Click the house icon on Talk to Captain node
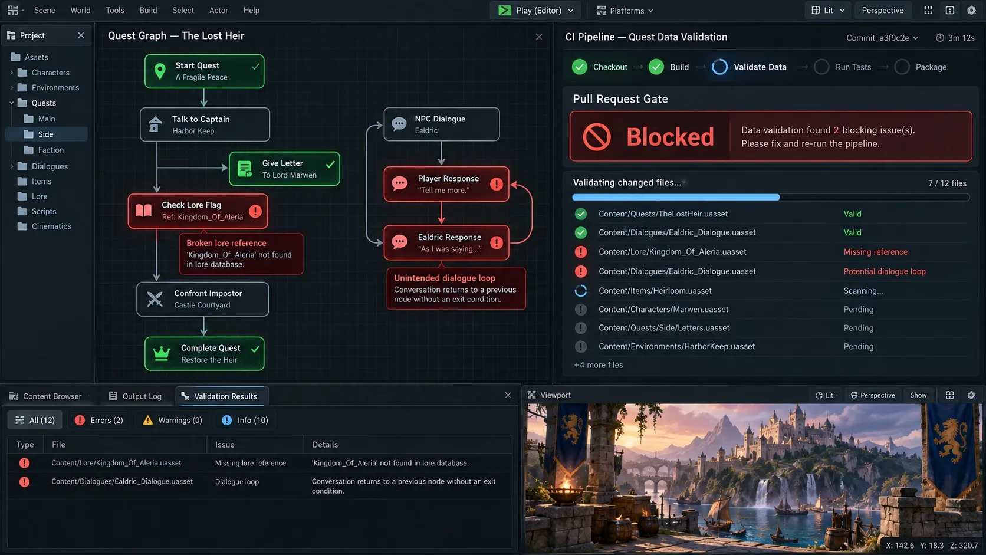 pos(155,124)
